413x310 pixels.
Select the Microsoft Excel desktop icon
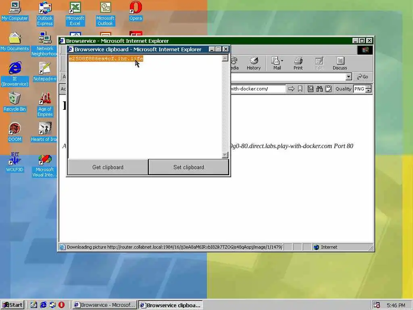click(75, 14)
